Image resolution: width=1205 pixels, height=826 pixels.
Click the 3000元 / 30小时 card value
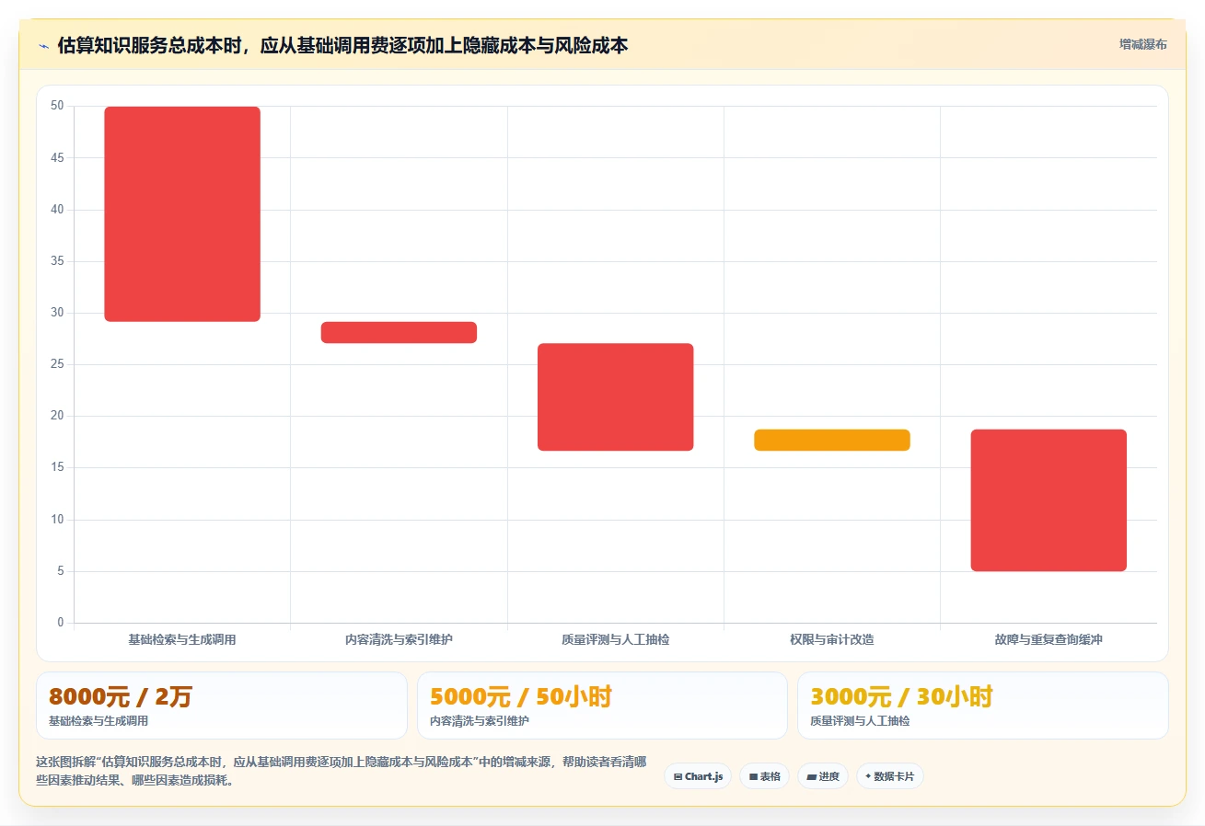pyautogui.click(x=902, y=696)
